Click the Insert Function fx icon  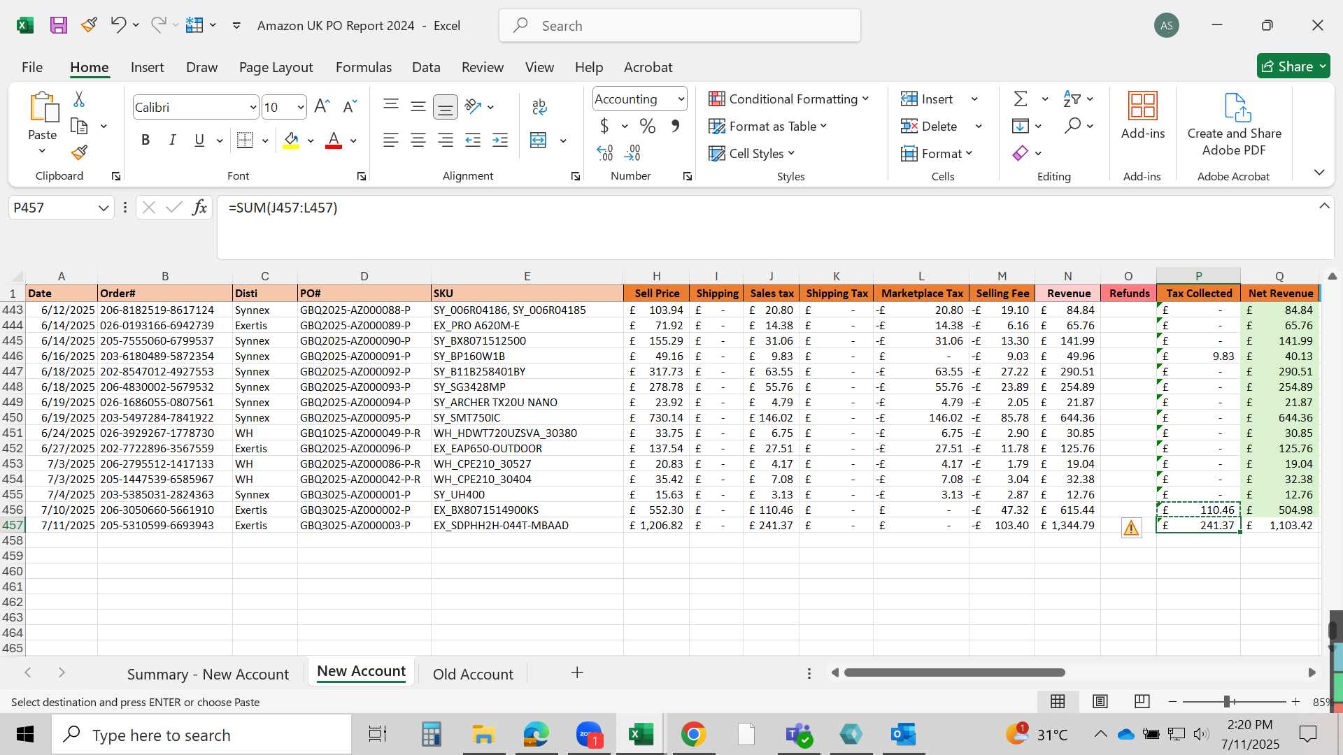pos(200,208)
